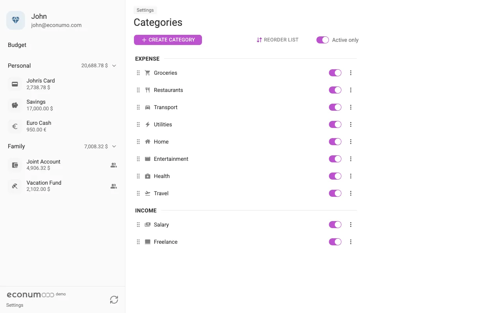Click the diamond avatar icon next to John
The image size is (500, 313).
pos(16,20)
